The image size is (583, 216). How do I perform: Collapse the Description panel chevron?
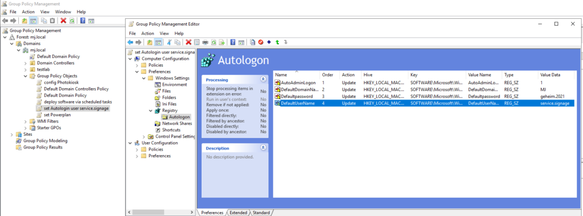pos(263,148)
